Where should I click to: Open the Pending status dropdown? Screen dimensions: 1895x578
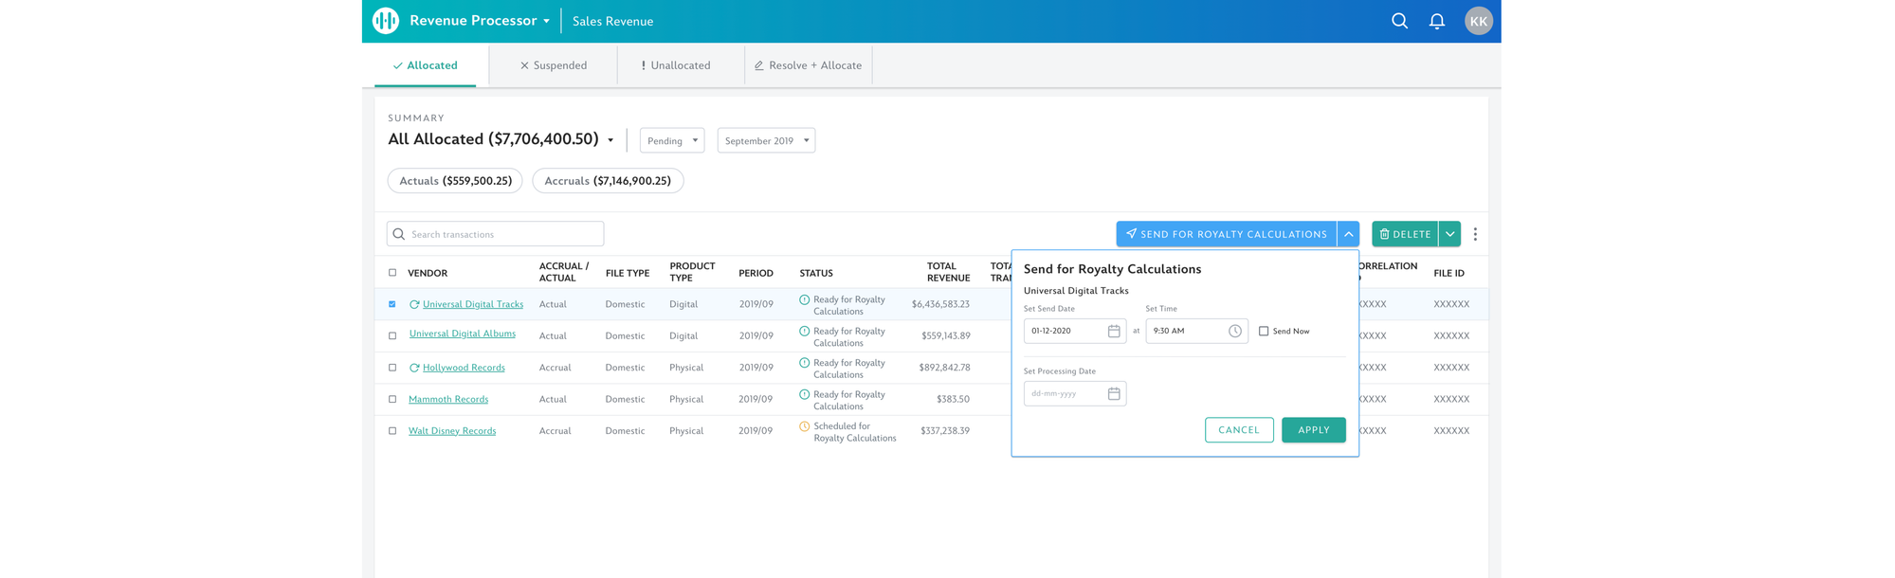point(672,140)
